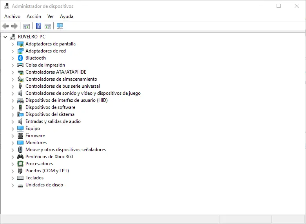The height and width of the screenshot is (224, 306).
Task: Expand the Monitores chevron
Action: [13, 143]
